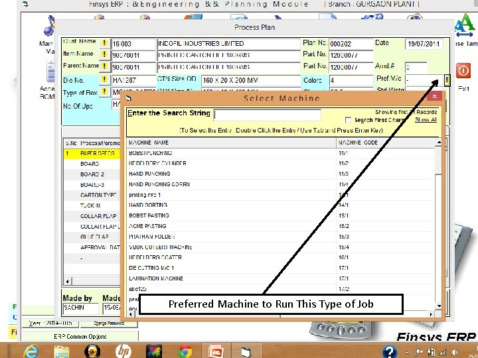Click the Cust Name lookup exclamation button
The height and width of the screenshot is (358, 478).
[104, 43]
